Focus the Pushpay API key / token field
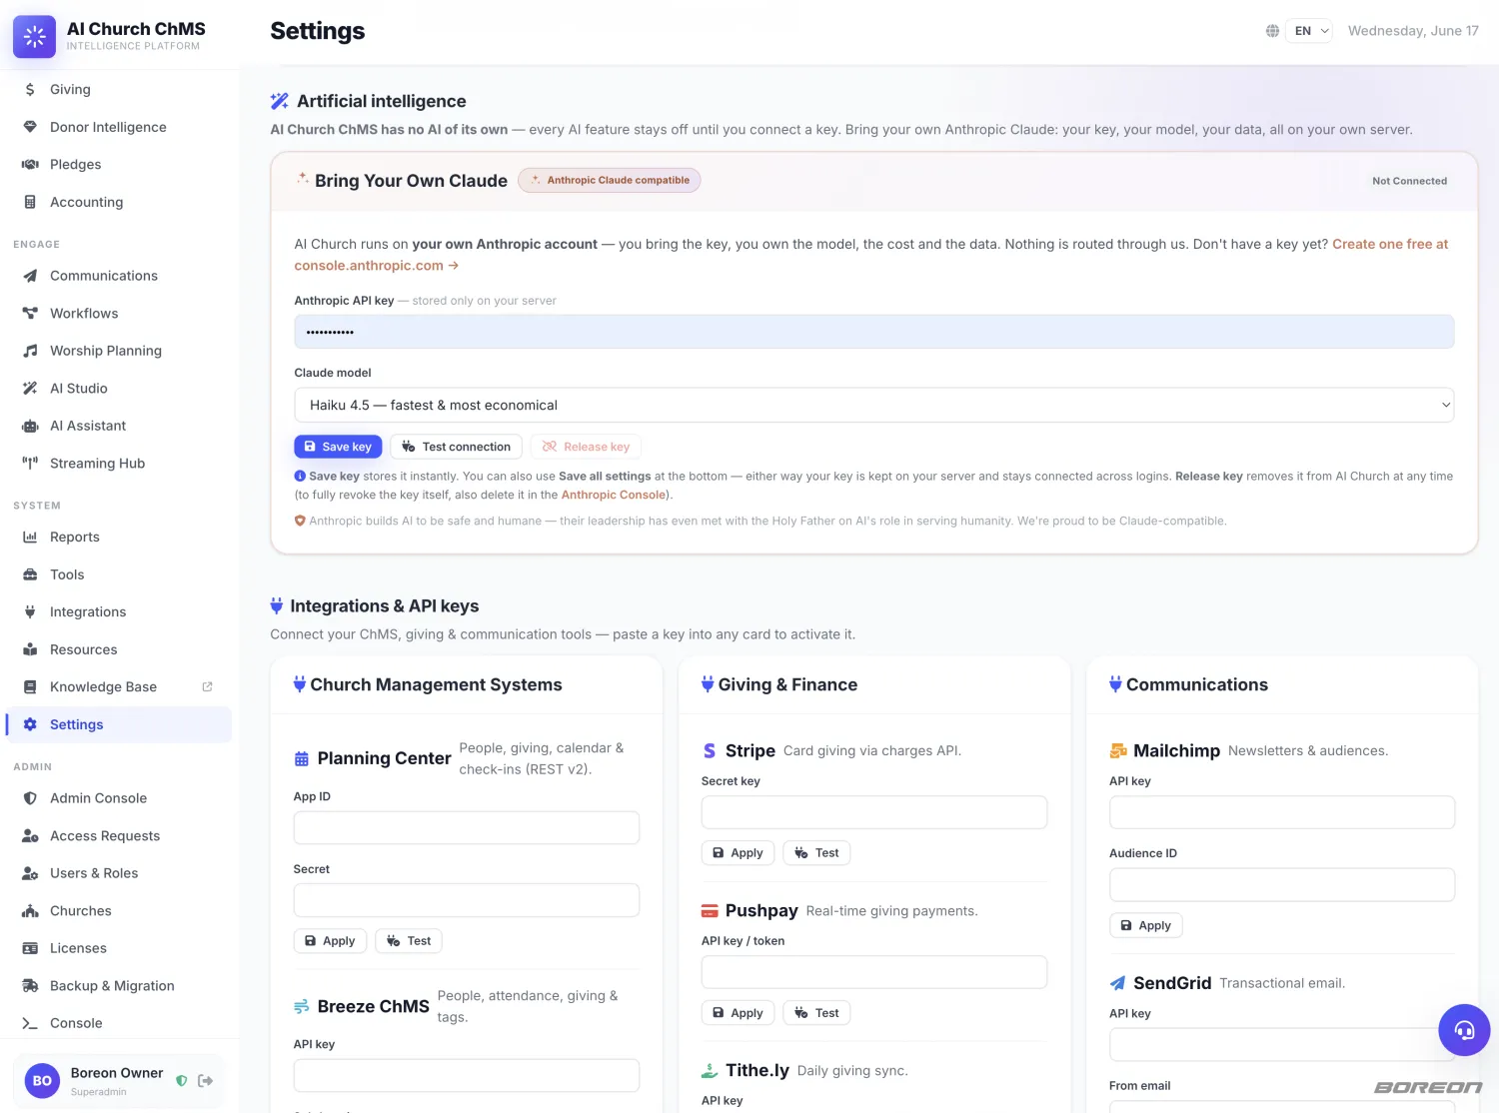The image size is (1499, 1113). pyautogui.click(x=874, y=972)
